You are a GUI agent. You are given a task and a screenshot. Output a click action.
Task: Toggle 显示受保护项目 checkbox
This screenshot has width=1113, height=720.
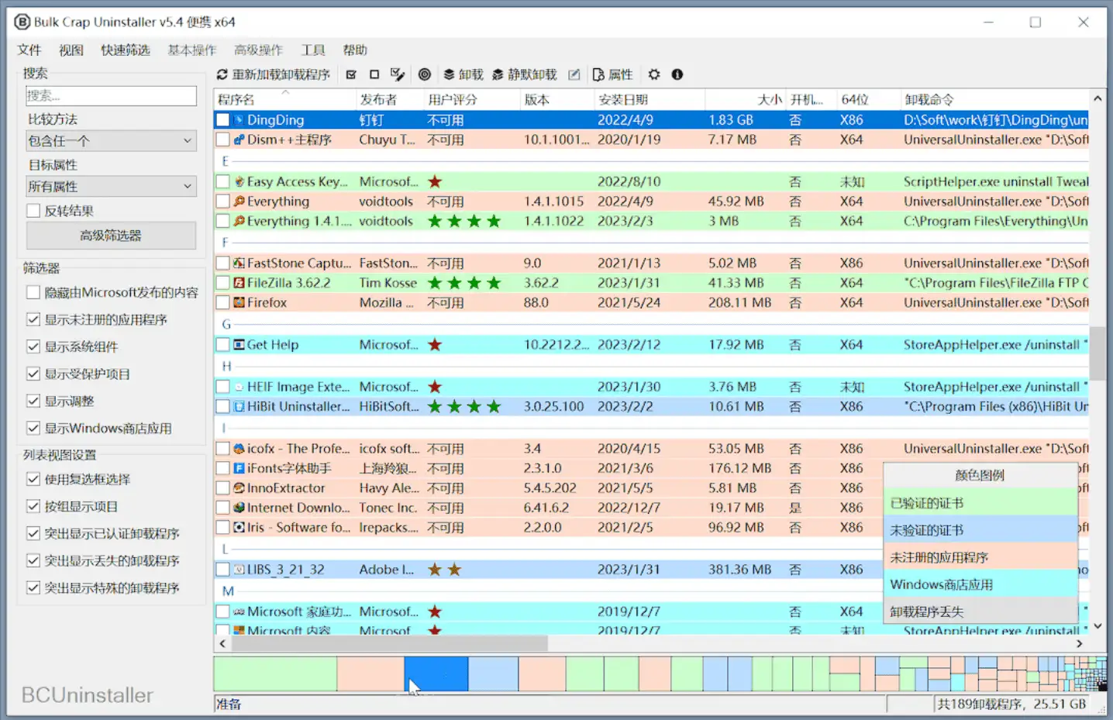pos(33,374)
